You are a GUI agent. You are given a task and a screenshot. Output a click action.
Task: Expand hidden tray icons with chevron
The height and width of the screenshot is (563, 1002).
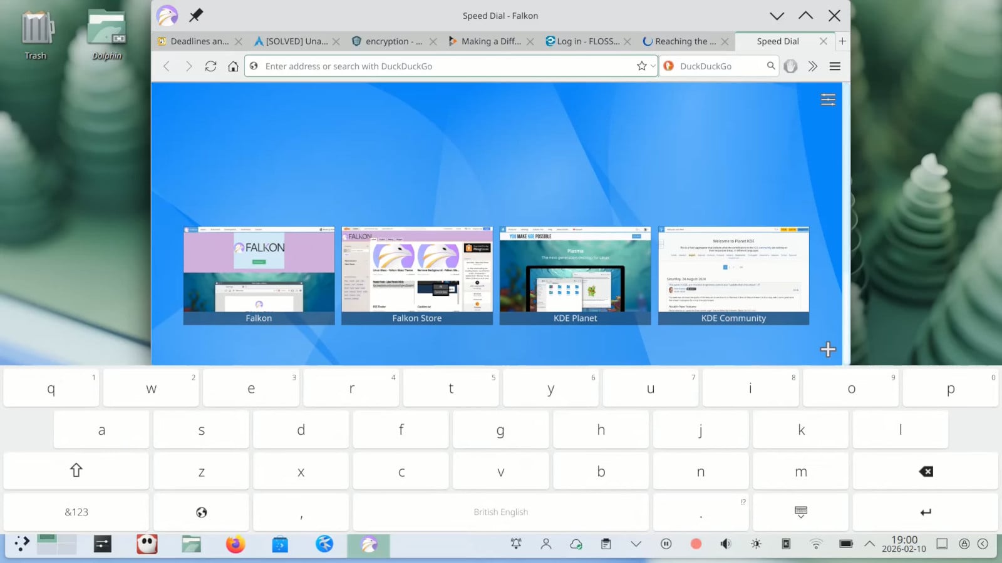tap(870, 544)
